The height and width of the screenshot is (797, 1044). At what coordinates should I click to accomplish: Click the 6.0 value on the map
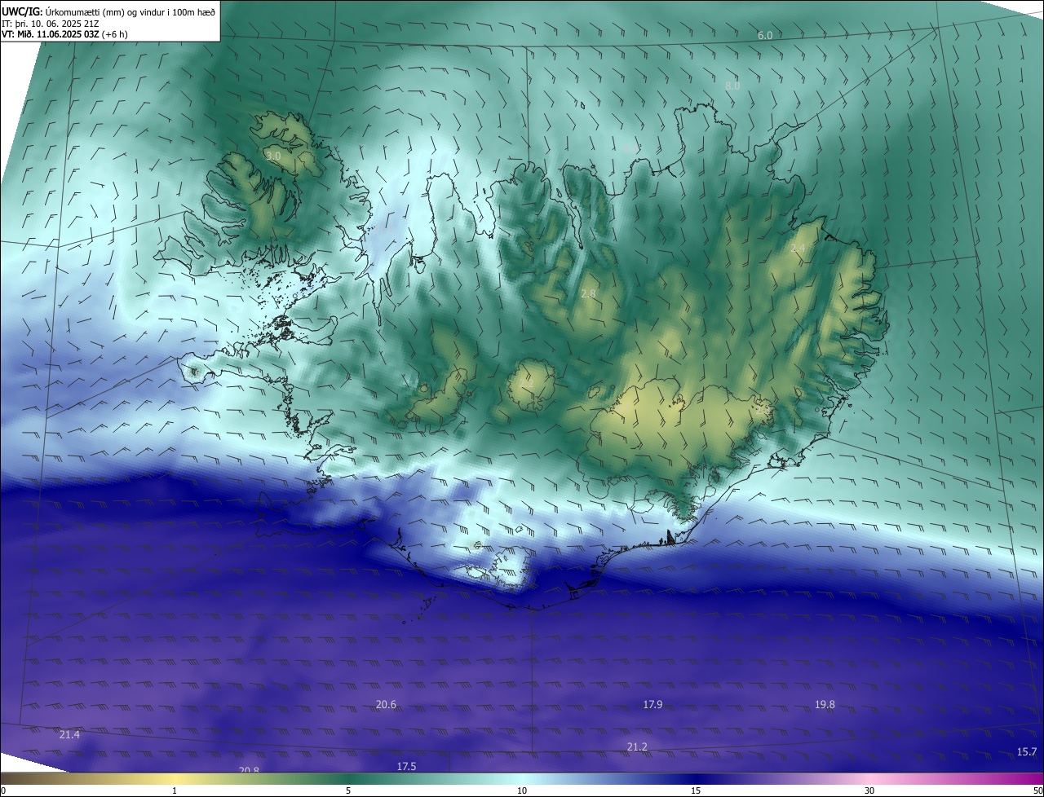coord(765,36)
